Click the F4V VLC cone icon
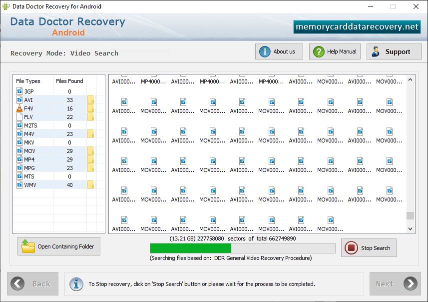This screenshot has width=428, height=302. pos(19,108)
